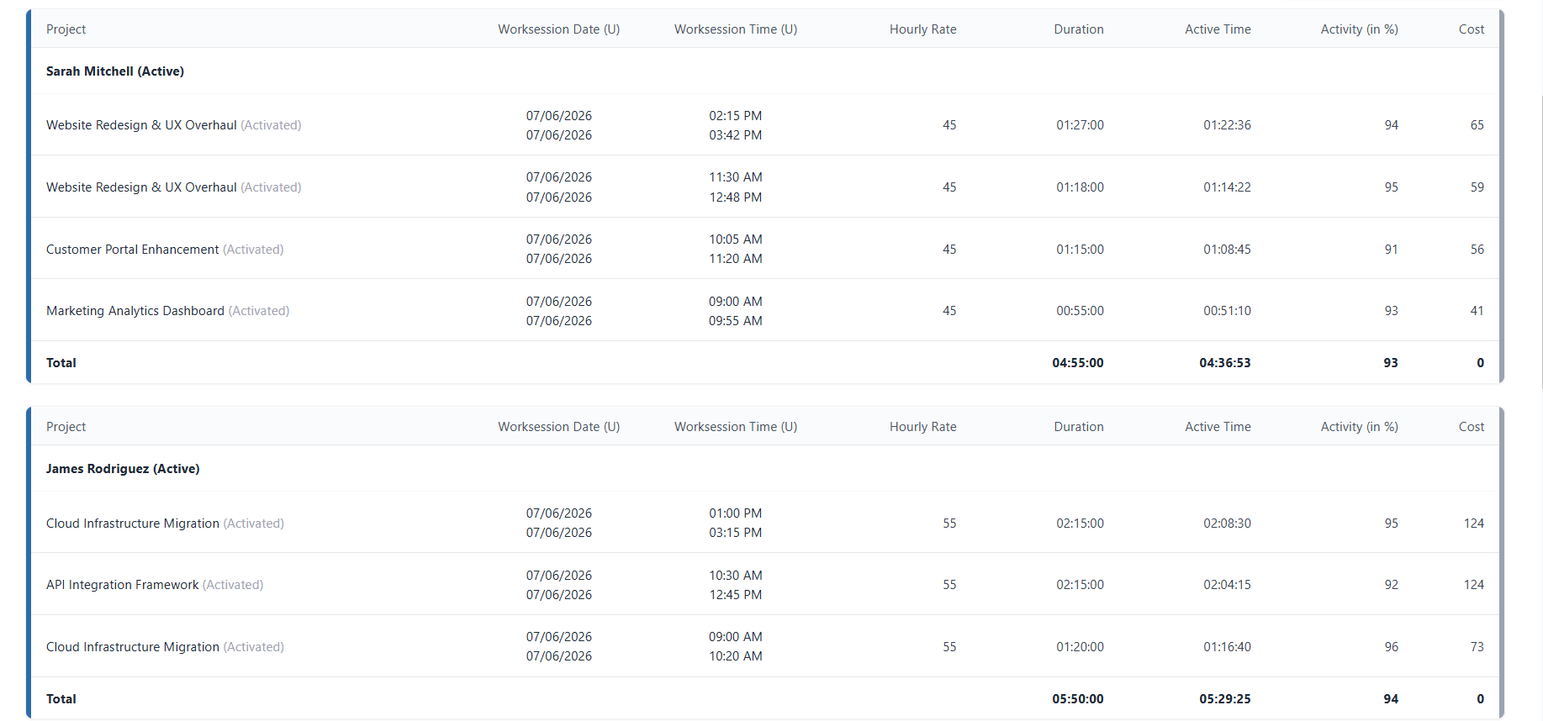Click activity value 96 in Cloud Infrastructure row
The image size is (1543, 721).
pos(1392,647)
